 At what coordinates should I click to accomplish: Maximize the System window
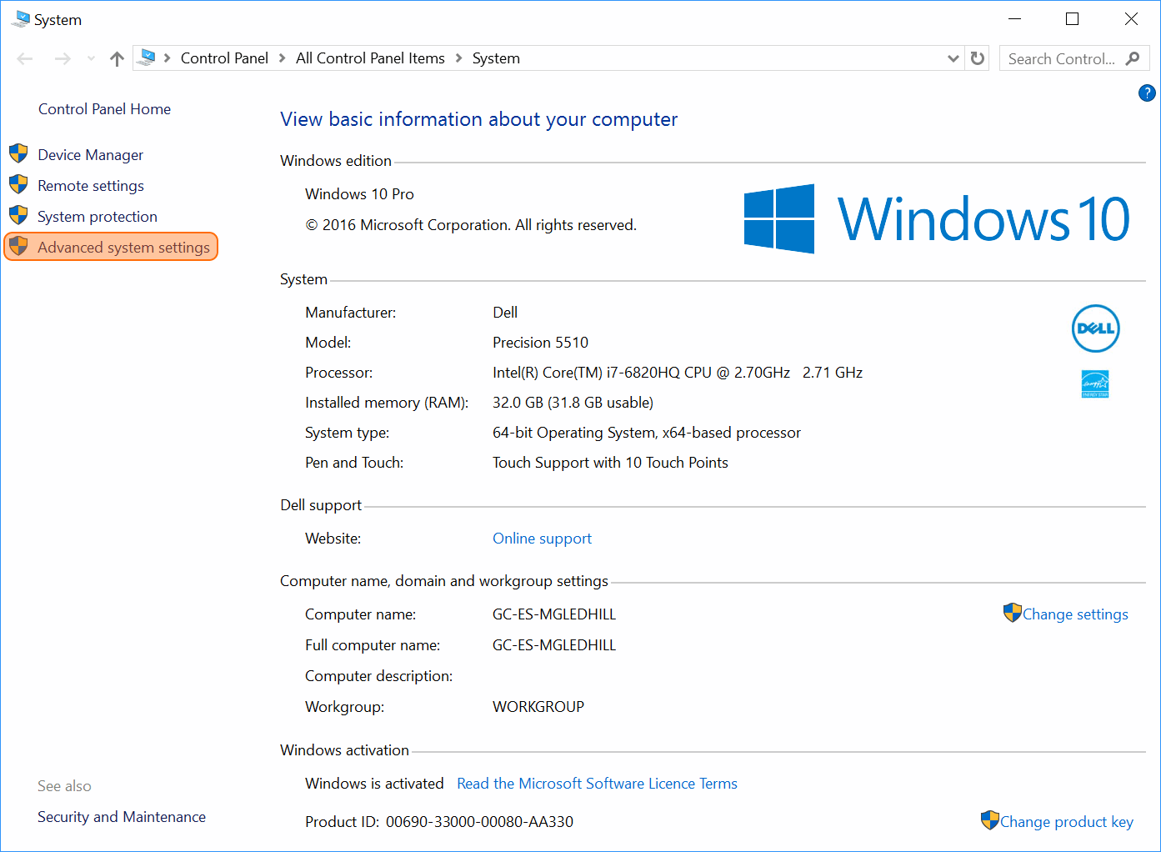[x=1073, y=19]
